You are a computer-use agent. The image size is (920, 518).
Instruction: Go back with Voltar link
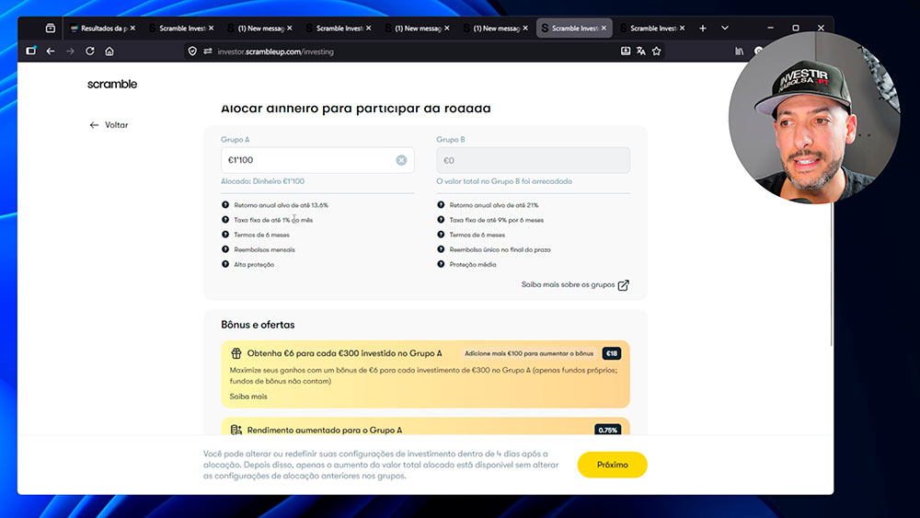109,125
